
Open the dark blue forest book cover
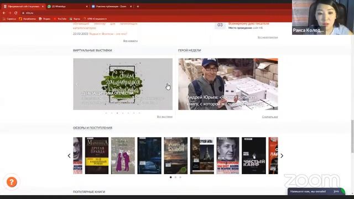click(149, 155)
